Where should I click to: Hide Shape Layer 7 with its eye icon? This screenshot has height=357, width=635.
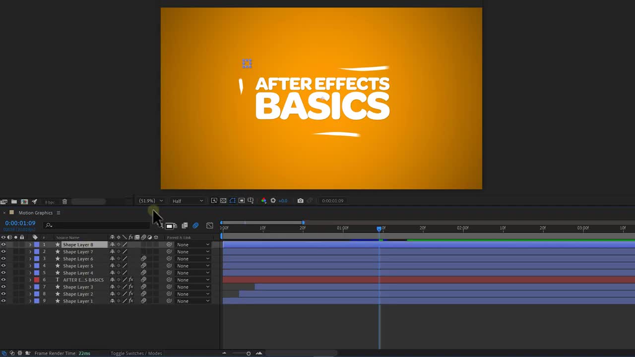click(x=3, y=252)
